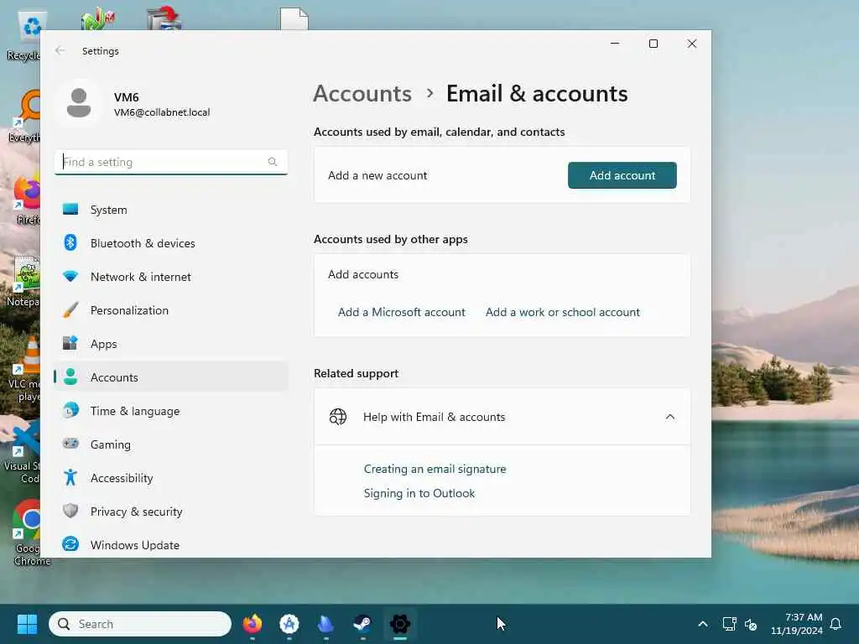Open the blue A app on taskbar
Screen dimensions: 859x644
289,624
